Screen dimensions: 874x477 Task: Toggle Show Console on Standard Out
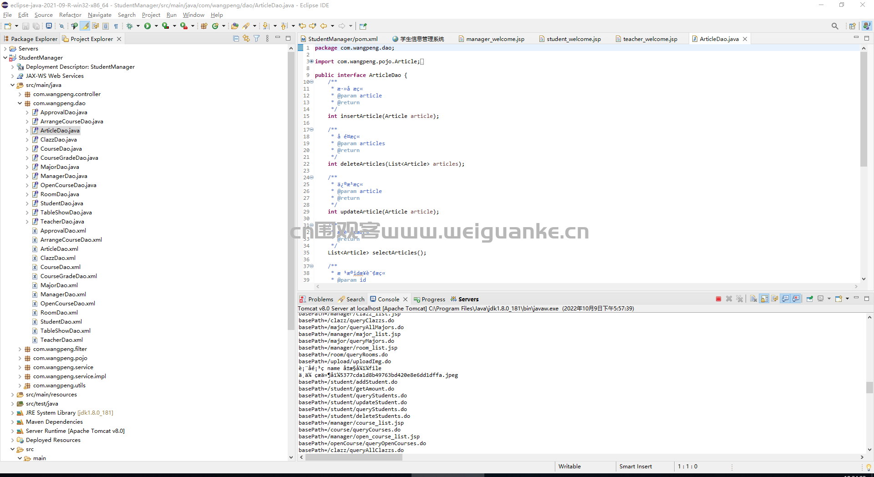tap(785, 299)
